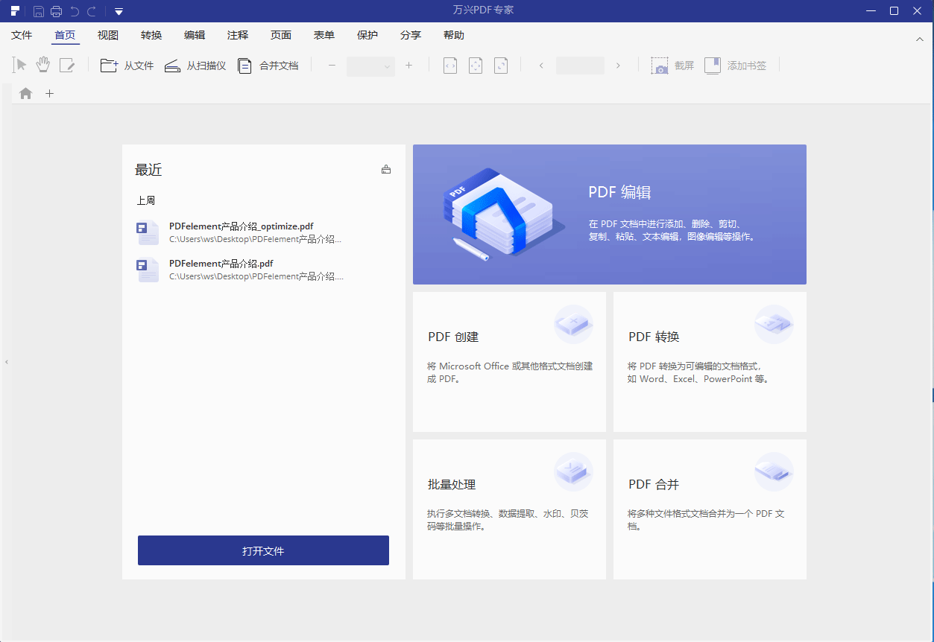Open the 保护 menu tab
934x642 pixels.
tap(367, 35)
